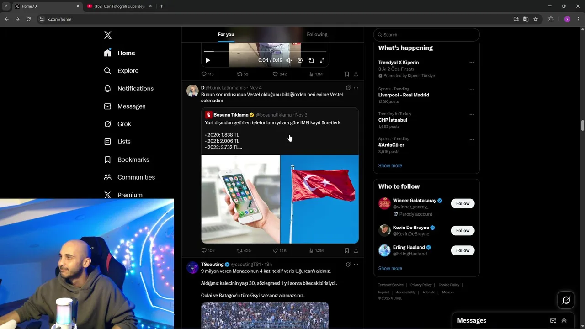585x329 pixels.
Task: Toggle picture-in-picture on video
Action: (x=311, y=60)
